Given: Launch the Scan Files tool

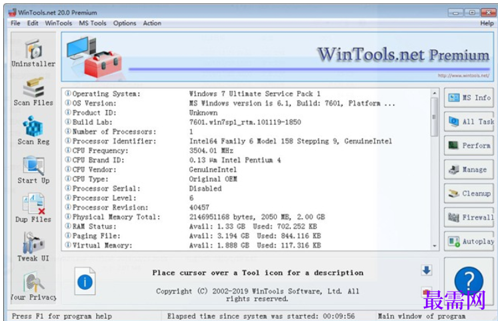Looking at the screenshot, I should point(33,92).
